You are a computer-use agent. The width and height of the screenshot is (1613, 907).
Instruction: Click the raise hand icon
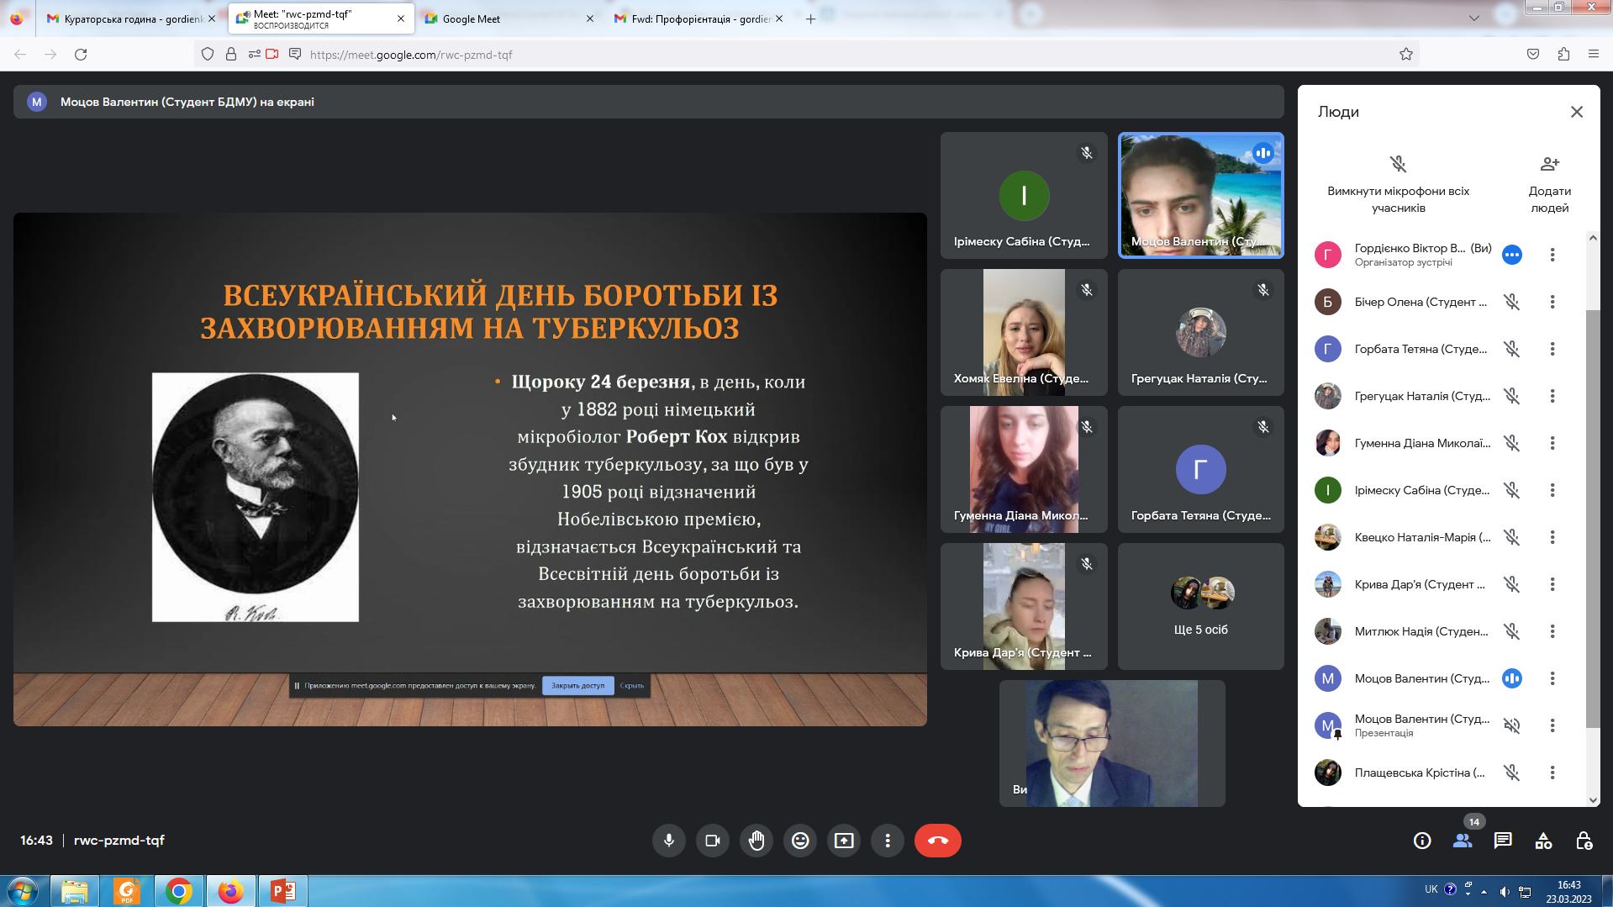point(756,841)
